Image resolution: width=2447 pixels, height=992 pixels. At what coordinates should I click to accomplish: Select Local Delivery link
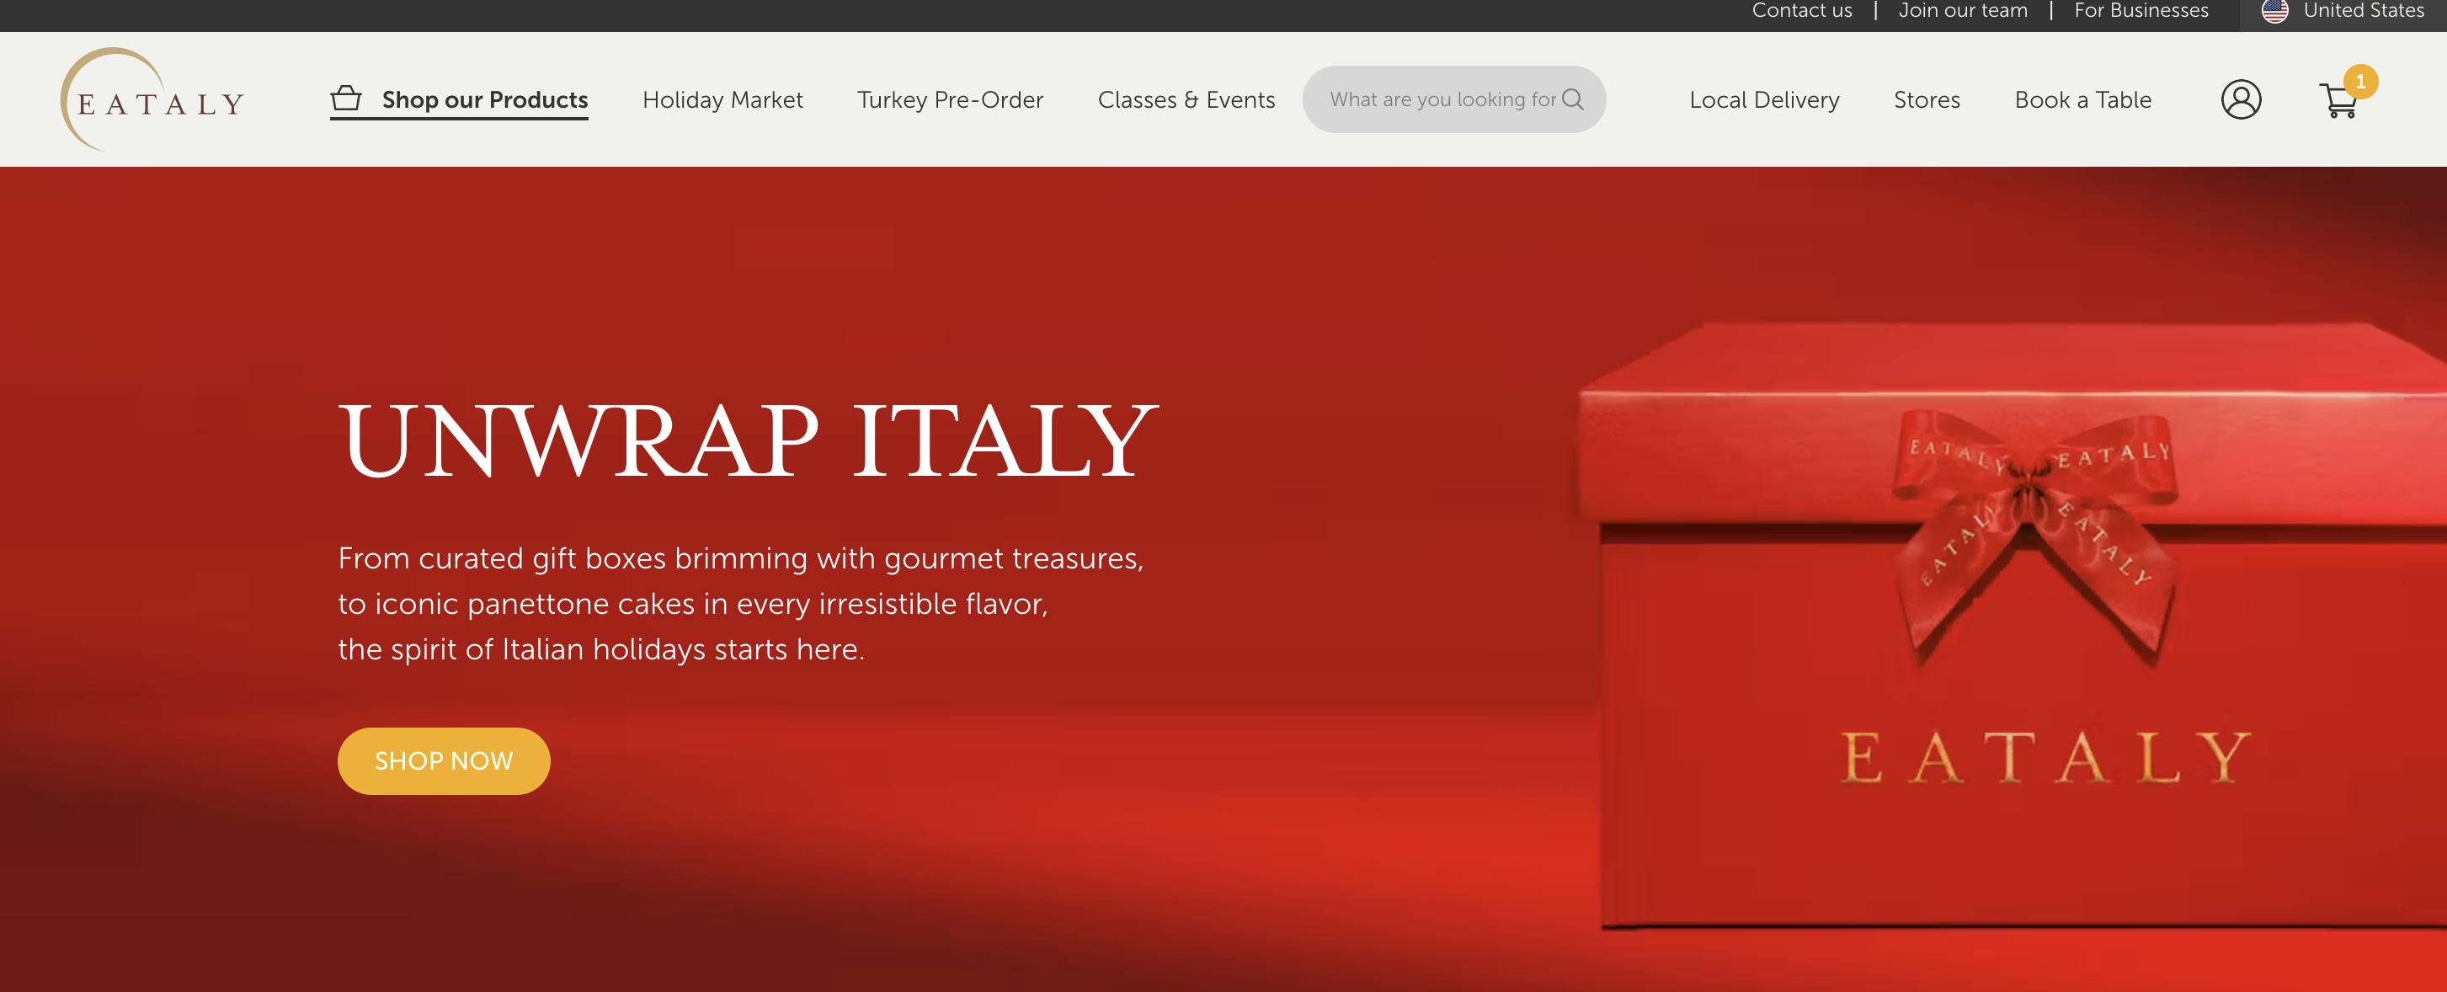pos(1764,99)
